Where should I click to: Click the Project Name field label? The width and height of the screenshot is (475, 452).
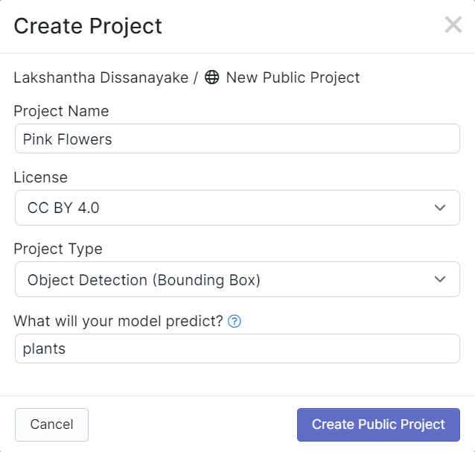tap(61, 111)
